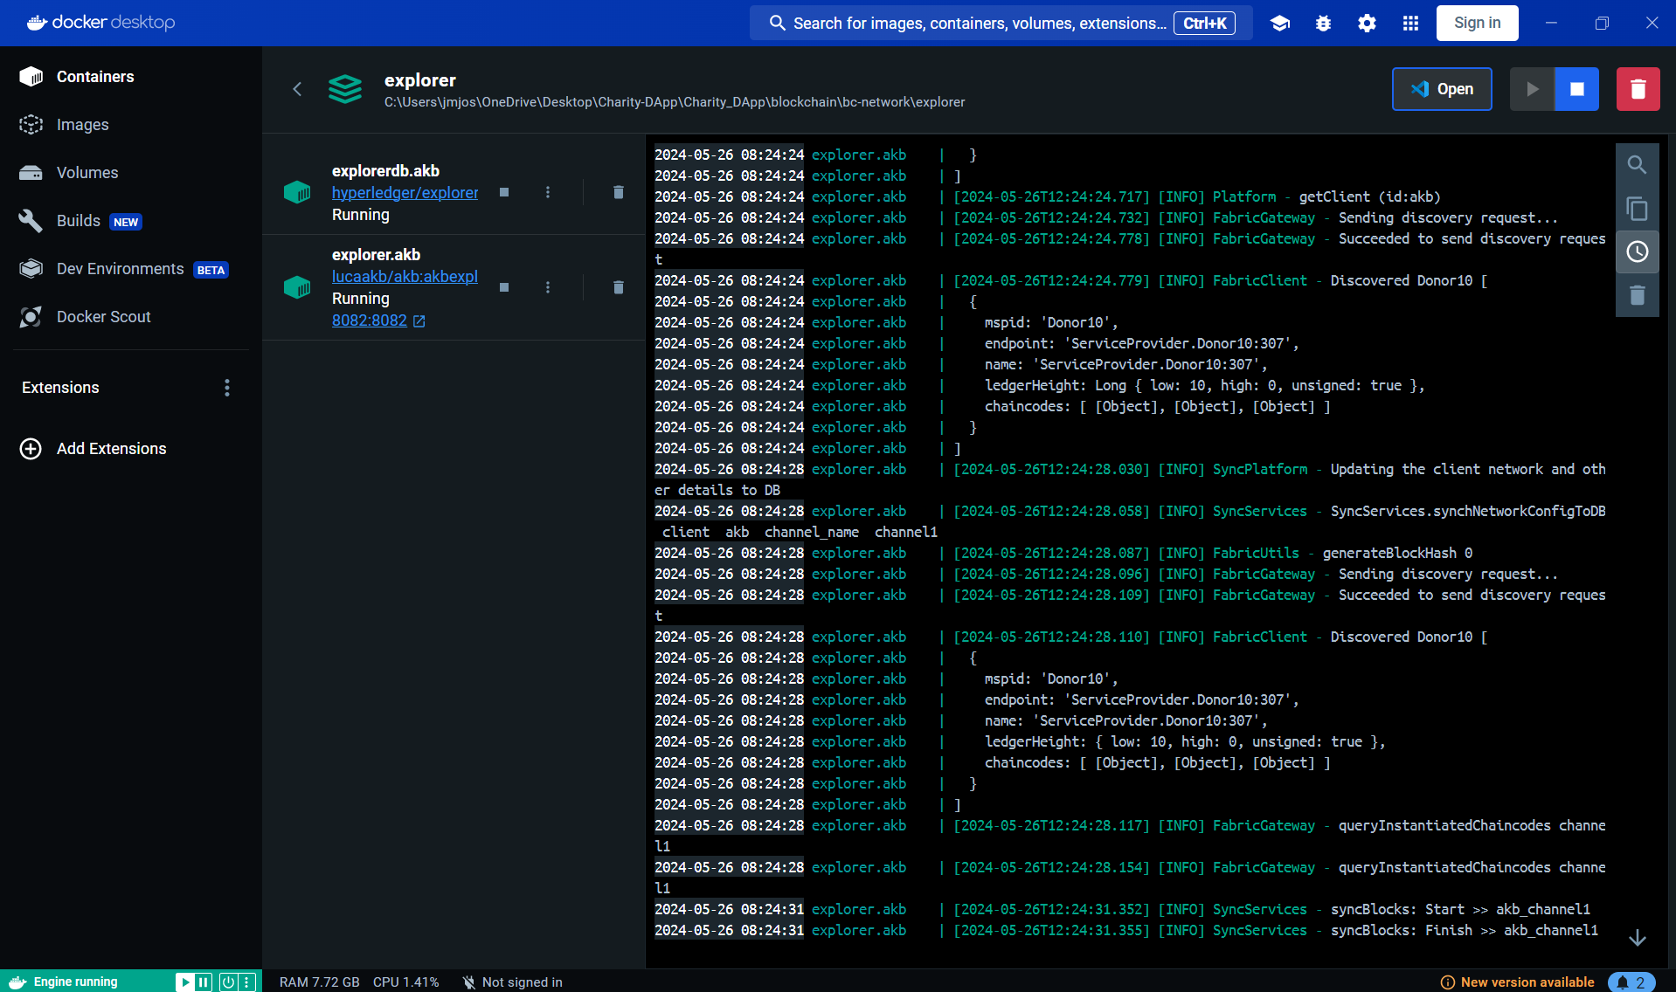Copy logs to clipboard icon
The image size is (1676, 992).
click(1637, 209)
